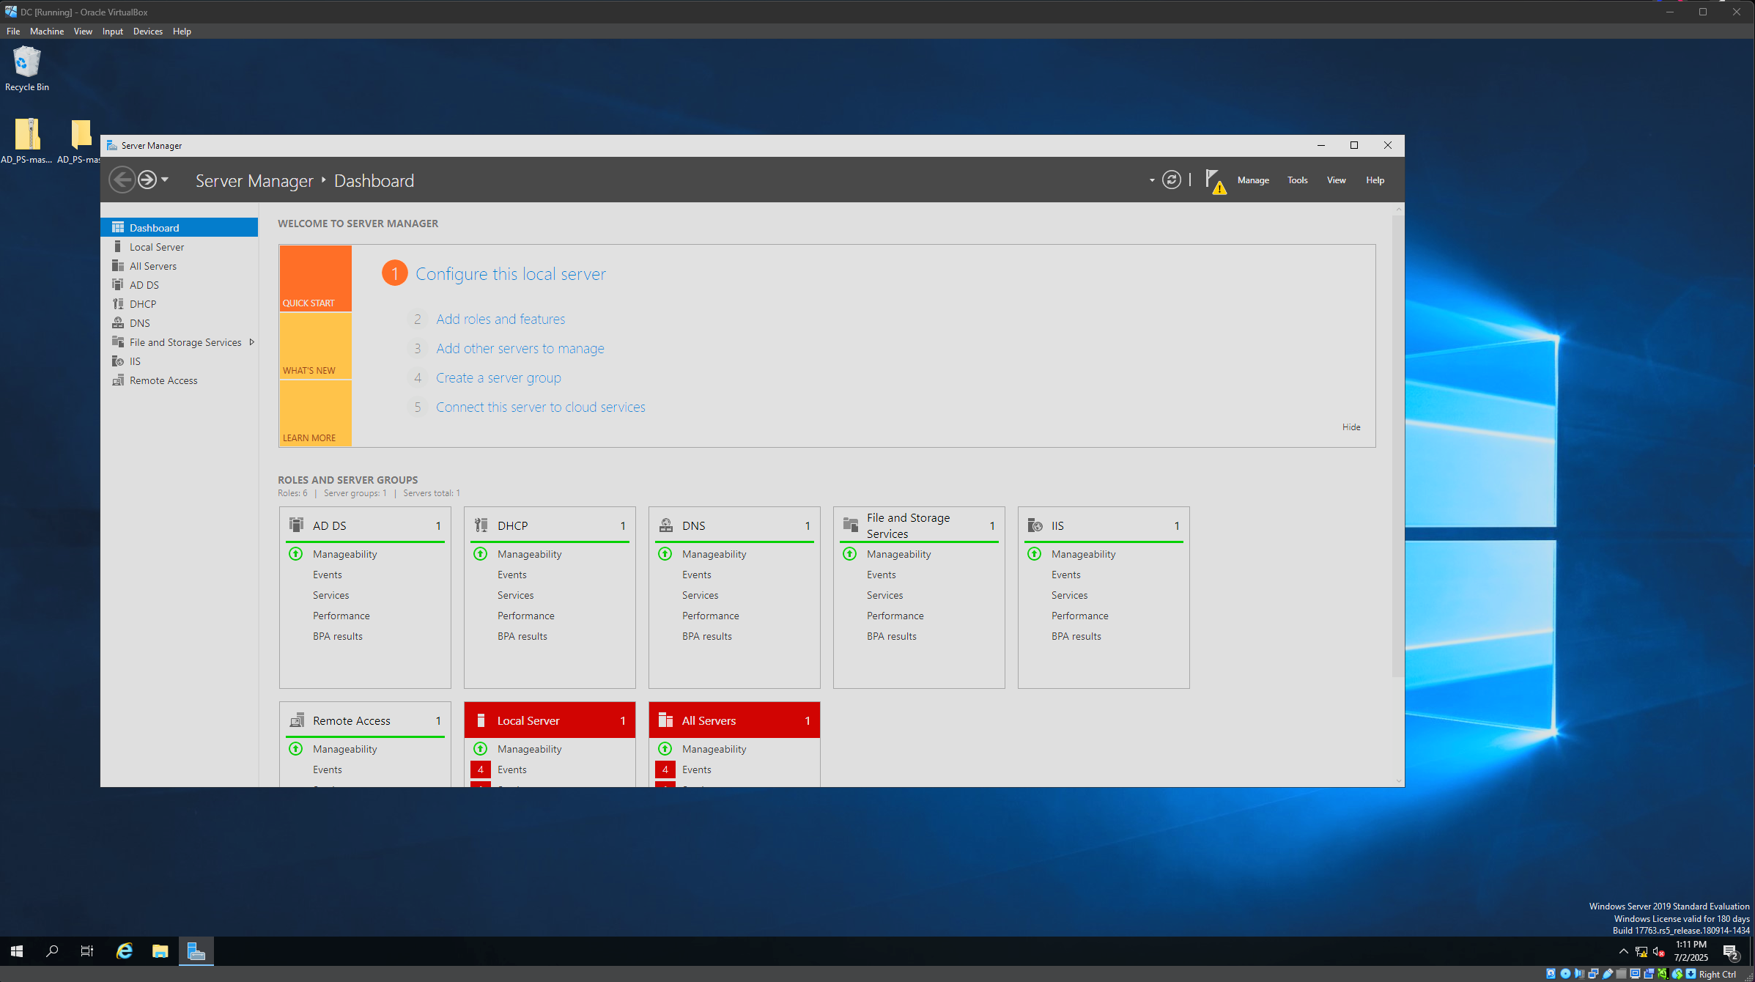Viewport: 1755px width, 982px height.
Task: Select DNS in the sidebar
Action: coord(179,323)
